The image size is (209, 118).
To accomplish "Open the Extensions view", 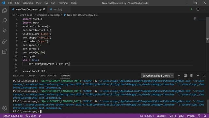I will [5, 51].
